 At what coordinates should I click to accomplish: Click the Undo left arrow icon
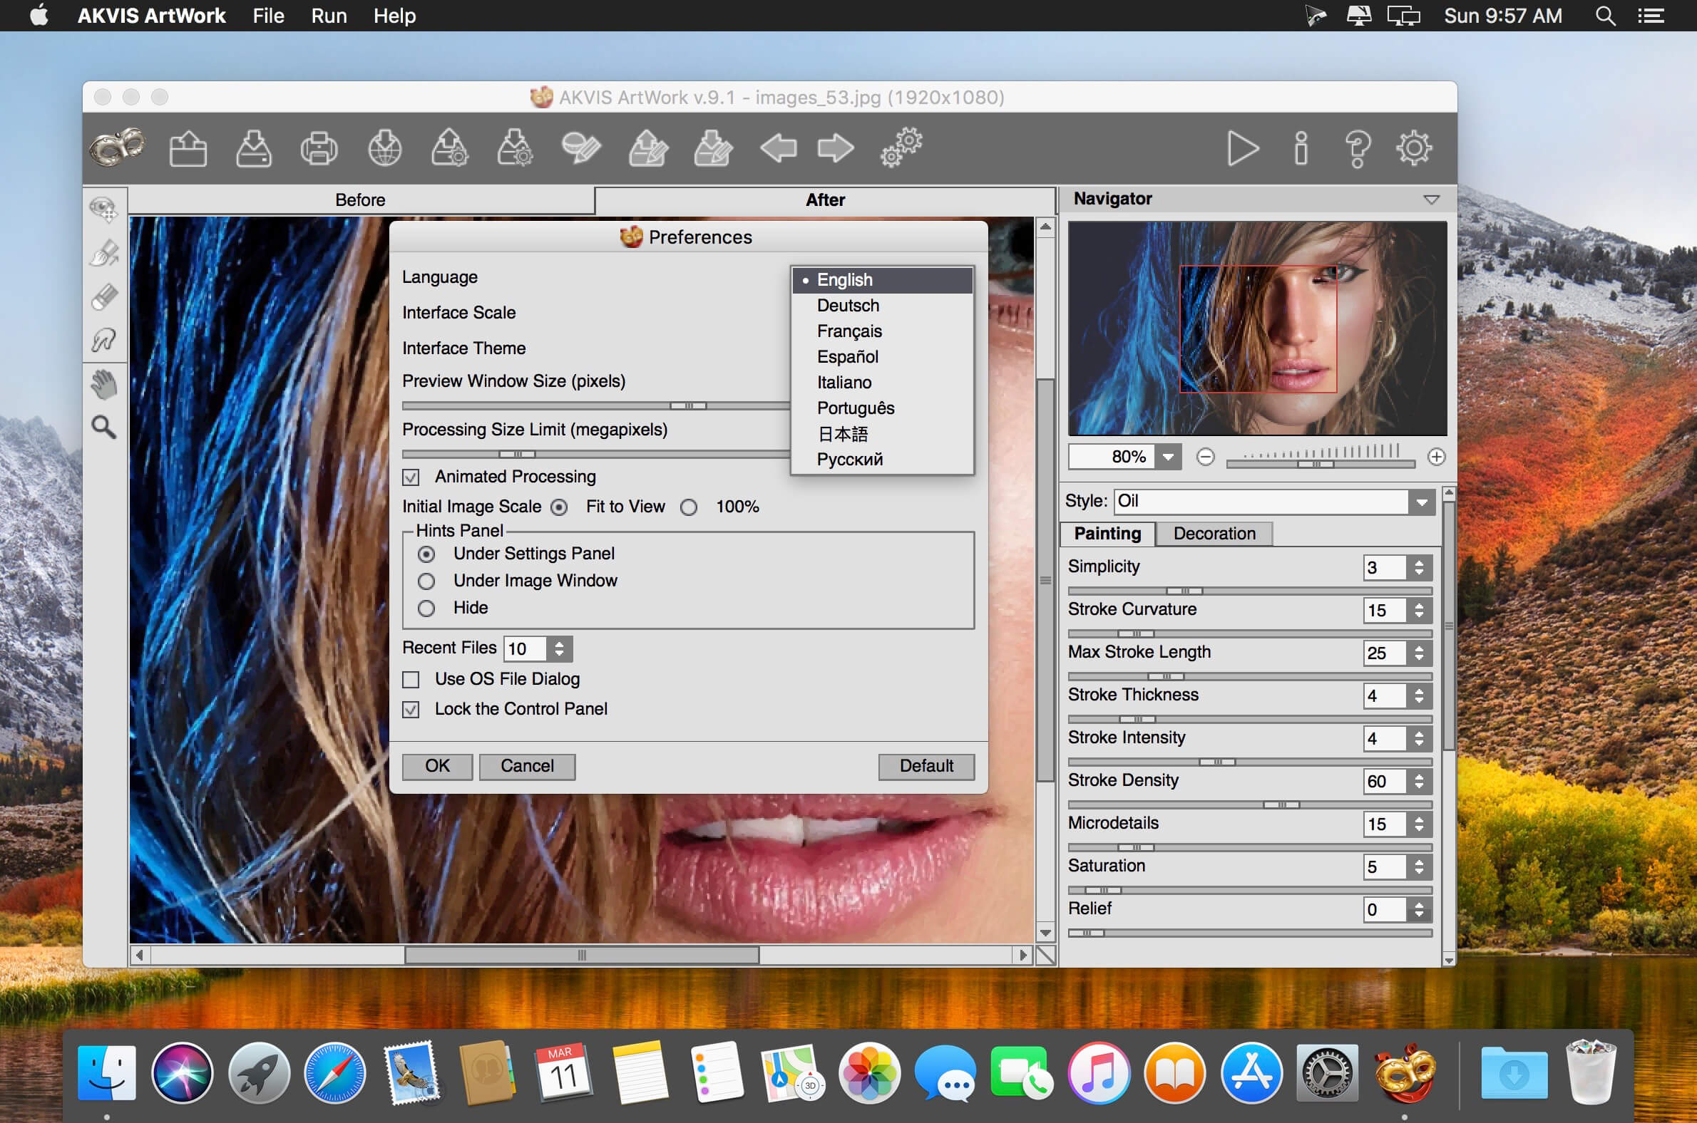[779, 148]
